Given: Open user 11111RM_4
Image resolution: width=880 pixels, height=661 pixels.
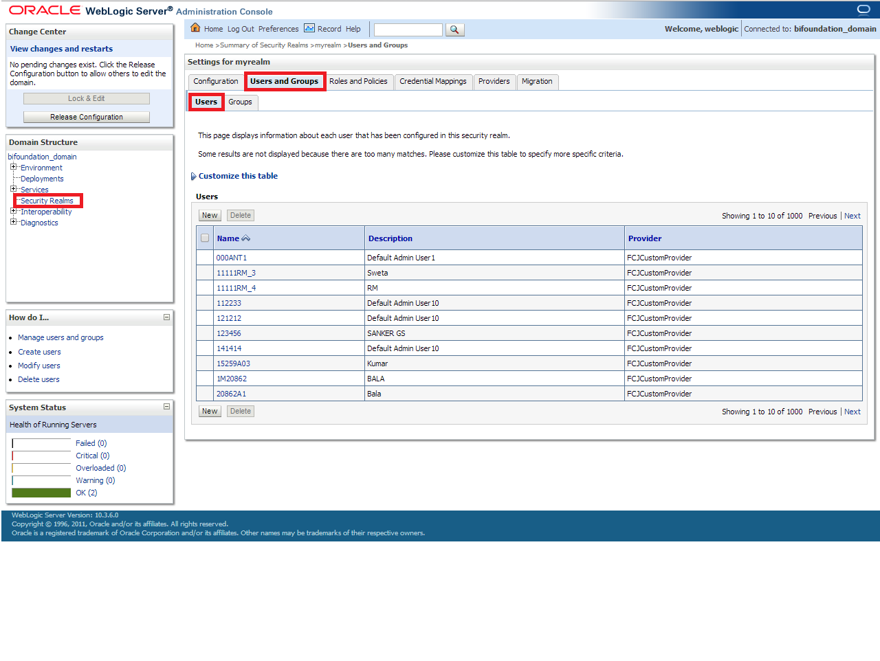Looking at the screenshot, I should coord(236,288).
